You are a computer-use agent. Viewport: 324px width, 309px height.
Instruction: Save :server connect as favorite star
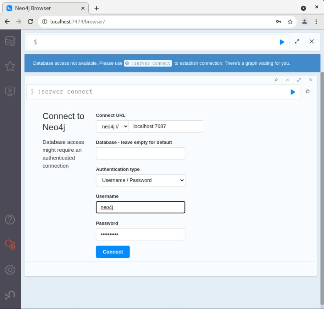tap(308, 92)
